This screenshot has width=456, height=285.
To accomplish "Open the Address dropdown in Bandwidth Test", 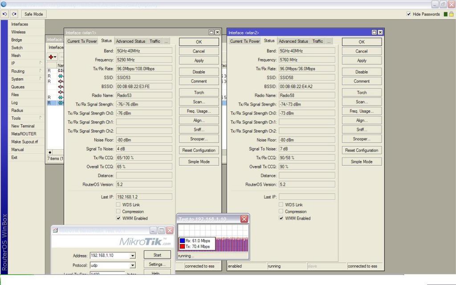I will (132, 256).
